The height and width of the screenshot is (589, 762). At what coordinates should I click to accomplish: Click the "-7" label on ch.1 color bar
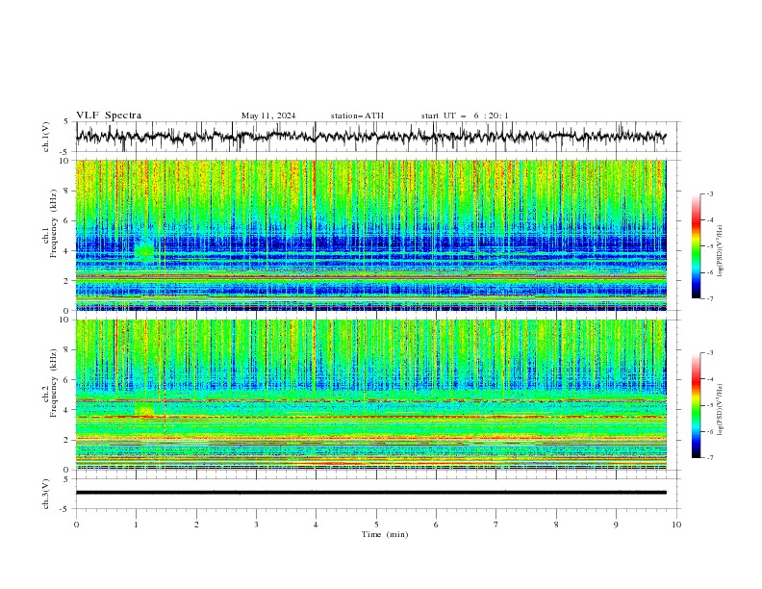[x=710, y=299]
